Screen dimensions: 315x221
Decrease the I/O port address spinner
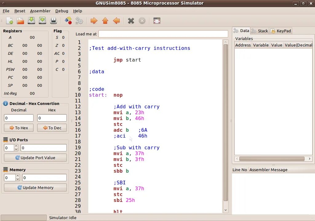16,150
